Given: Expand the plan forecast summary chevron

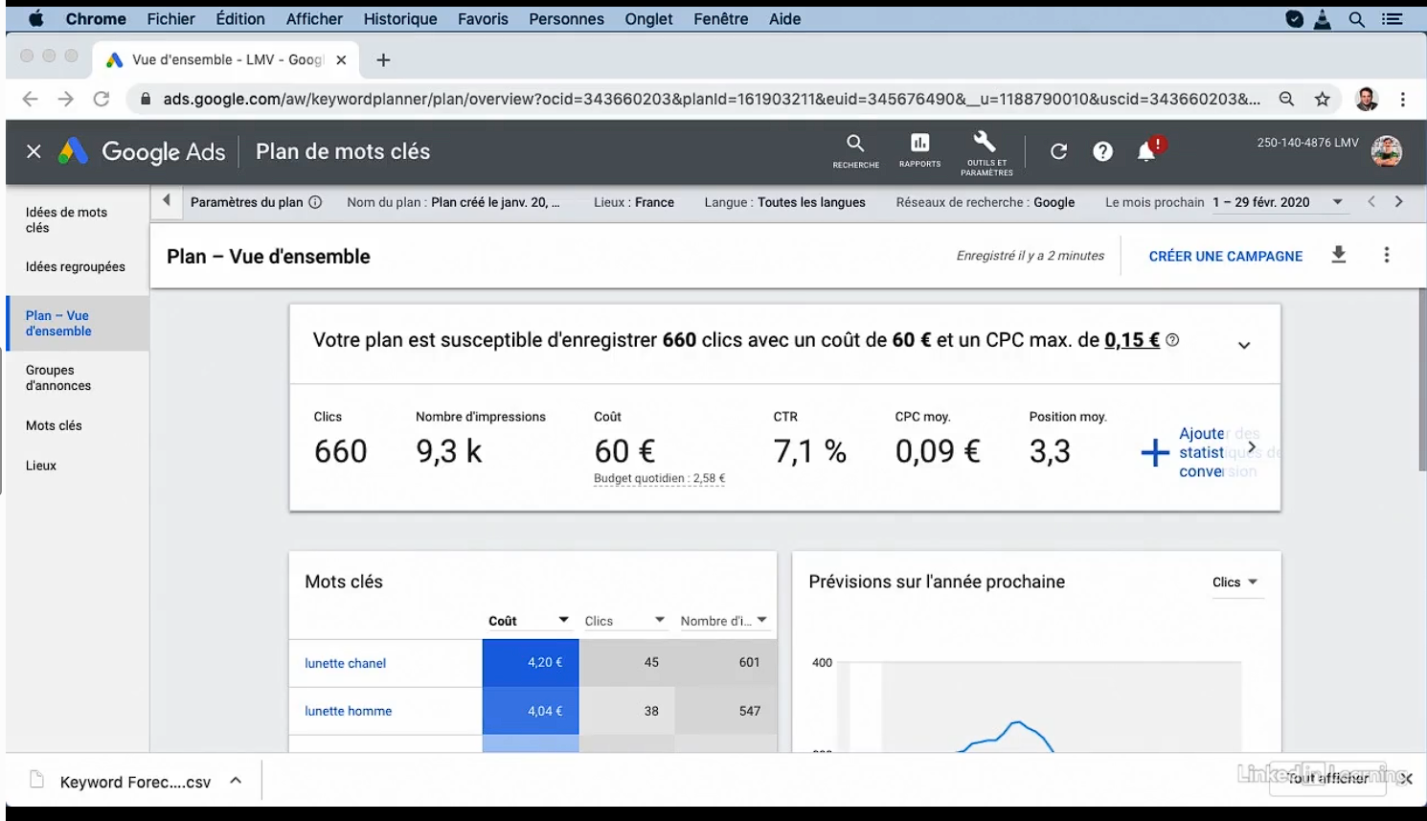Looking at the screenshot, I should coord(1244,345).
